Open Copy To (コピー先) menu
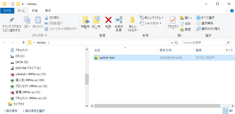 96,23
